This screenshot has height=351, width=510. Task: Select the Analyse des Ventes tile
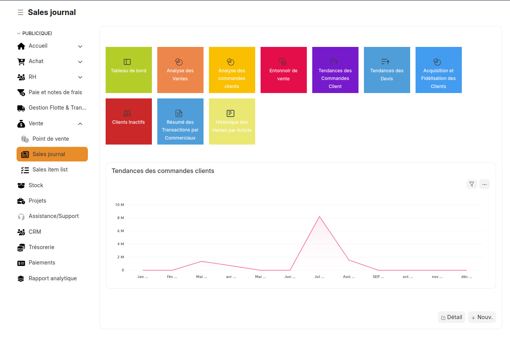[x=180, y=70]
